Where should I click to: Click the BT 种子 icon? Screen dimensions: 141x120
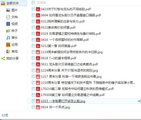(x=8, y=31)
